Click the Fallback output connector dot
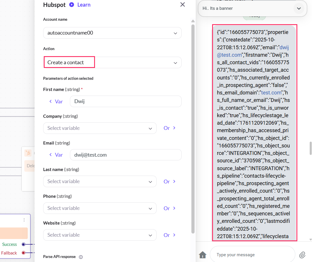Viewport: 312px width, 262px height. click(24, 253)
